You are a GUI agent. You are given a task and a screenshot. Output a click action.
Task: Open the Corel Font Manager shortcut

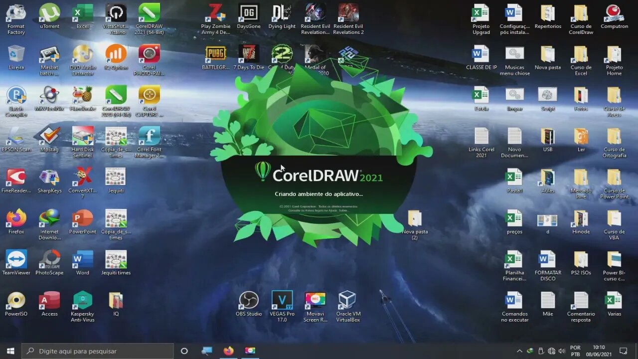[149, 143]
